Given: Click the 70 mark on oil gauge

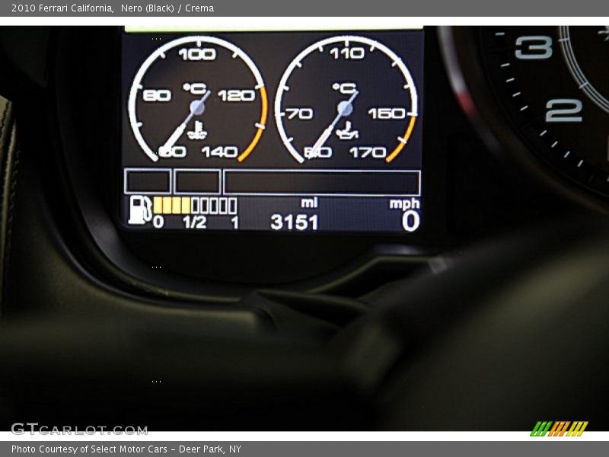Looking at the screenshot, I should 299,113.
